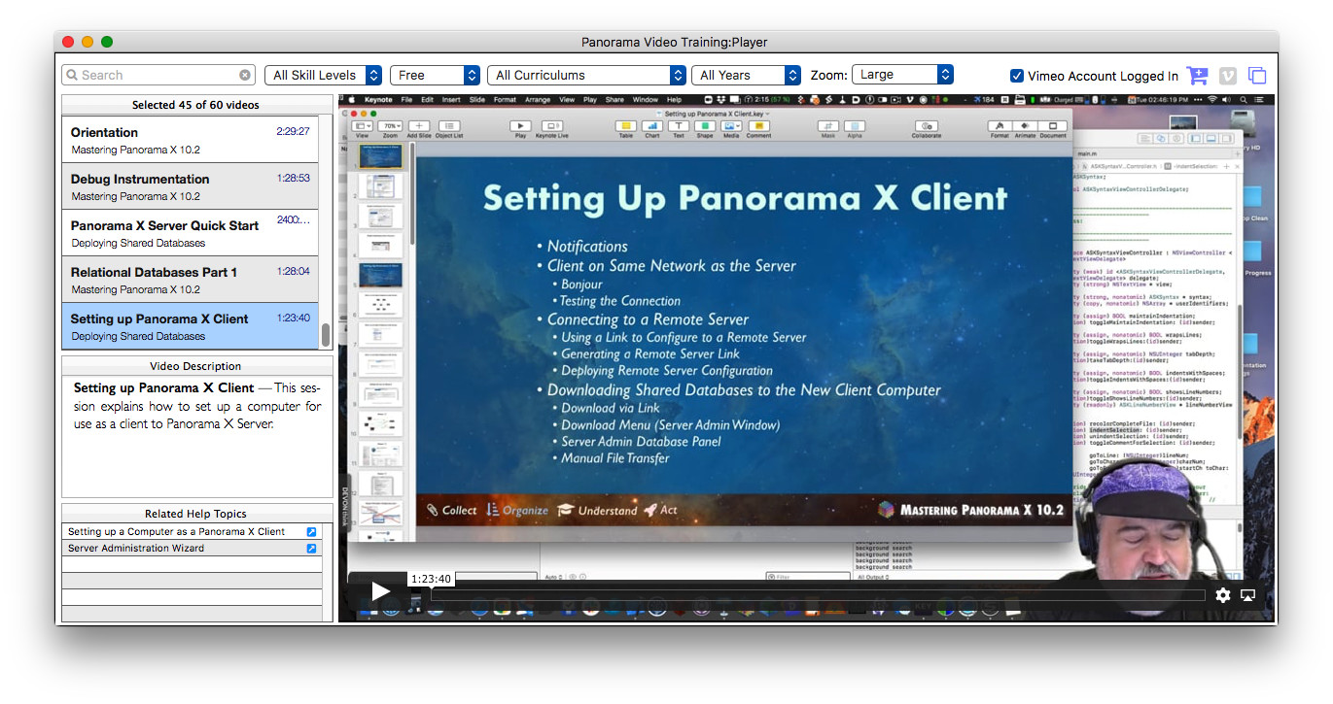The width and height of the screenshot is (1333, 704).
Task: Open the Zoom Large dropdown
Action: (902, 75)
